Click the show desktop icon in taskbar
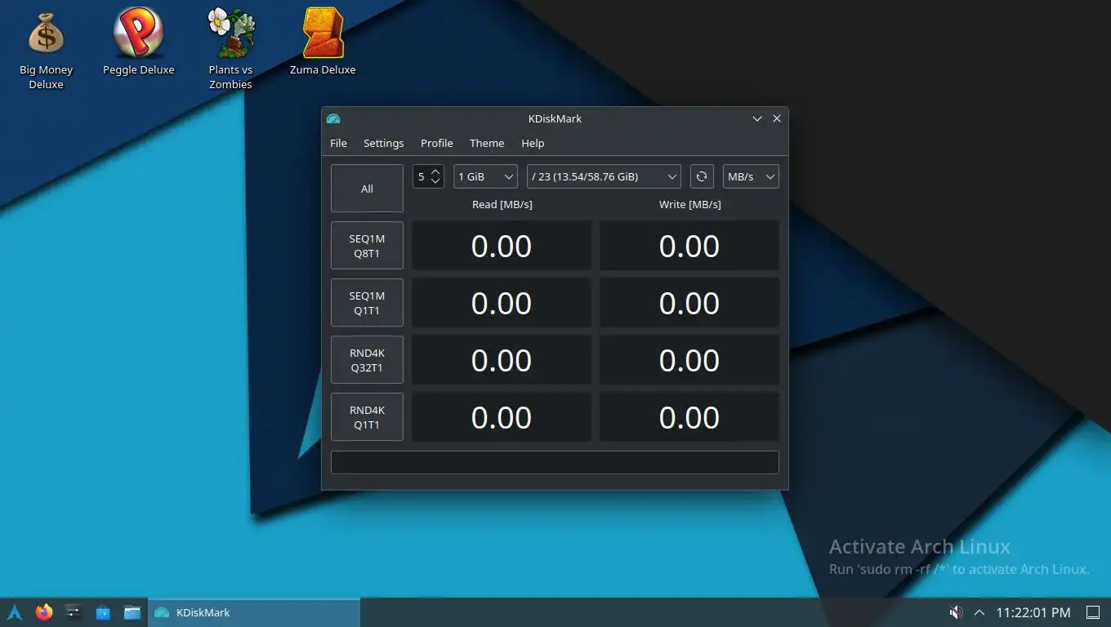 pyautogui.click(x=1093, y=612)
